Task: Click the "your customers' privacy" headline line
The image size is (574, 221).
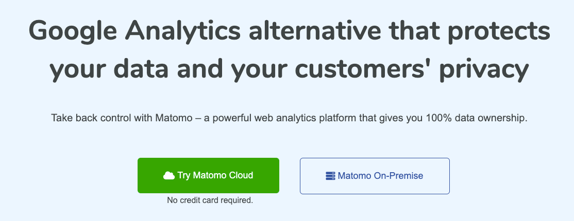Action: (x=289, y=69)
